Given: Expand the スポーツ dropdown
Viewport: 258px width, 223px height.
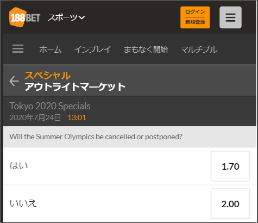Looking at the screenshot, I should coord(66,17).
